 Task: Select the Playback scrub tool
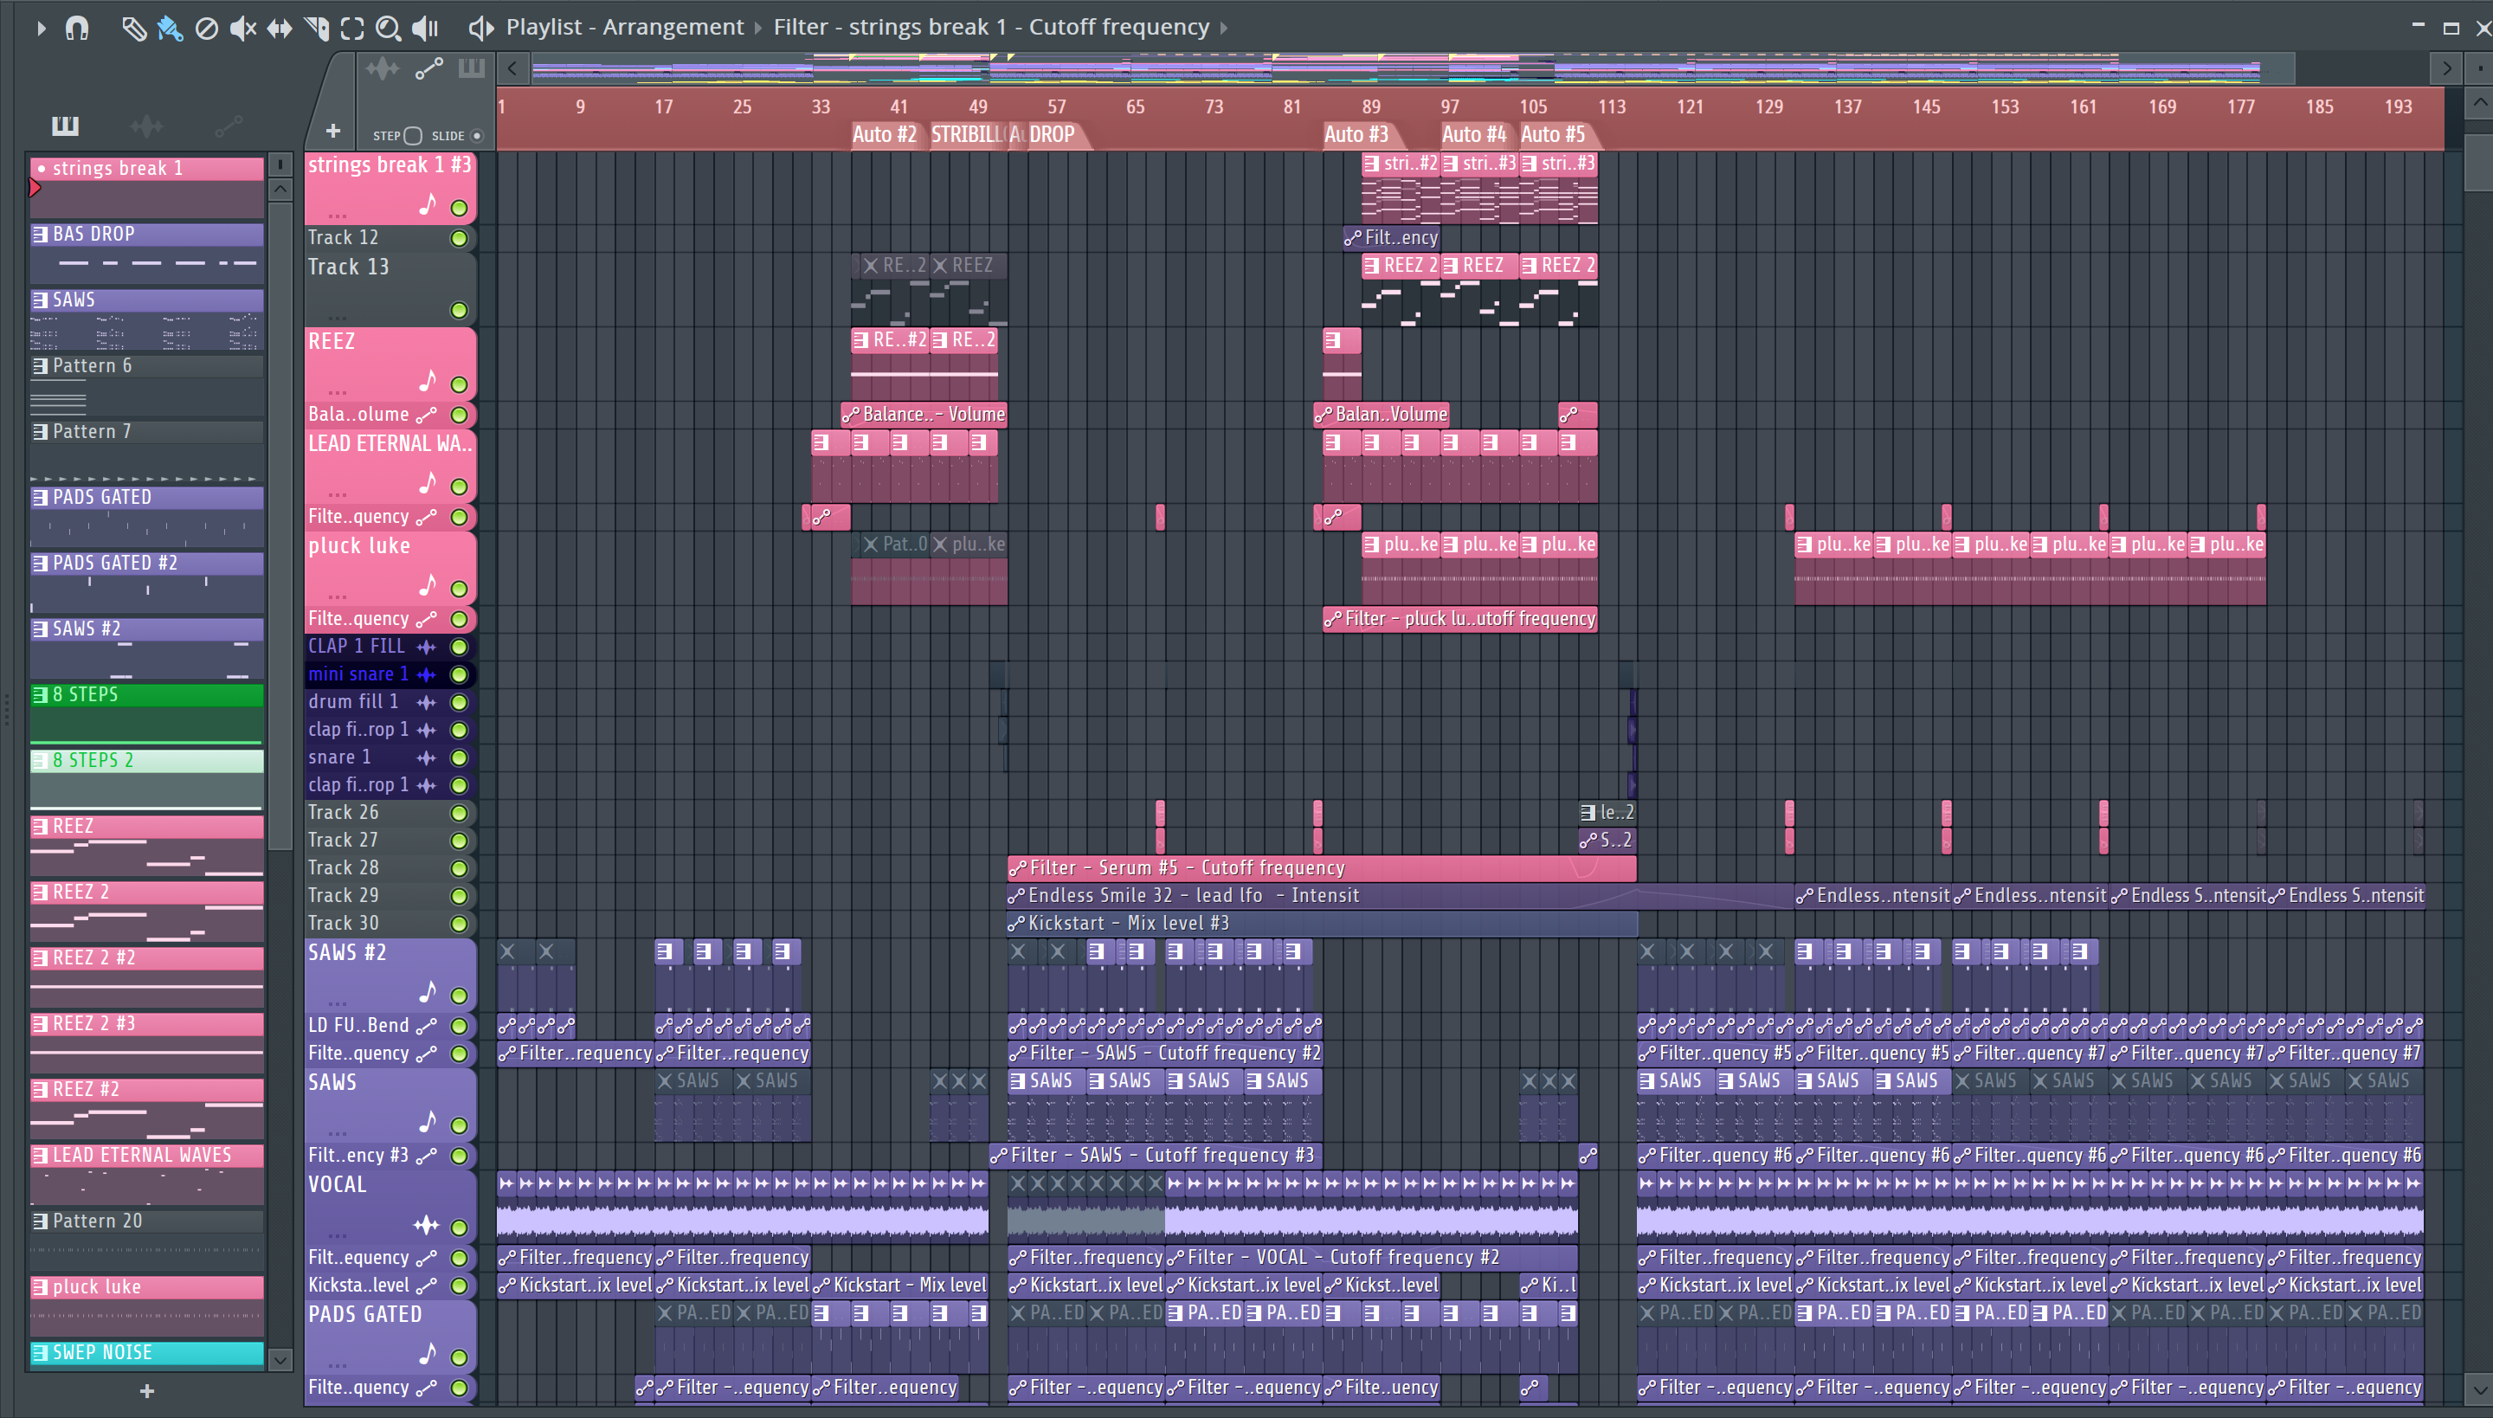click(x=426, y=29)
